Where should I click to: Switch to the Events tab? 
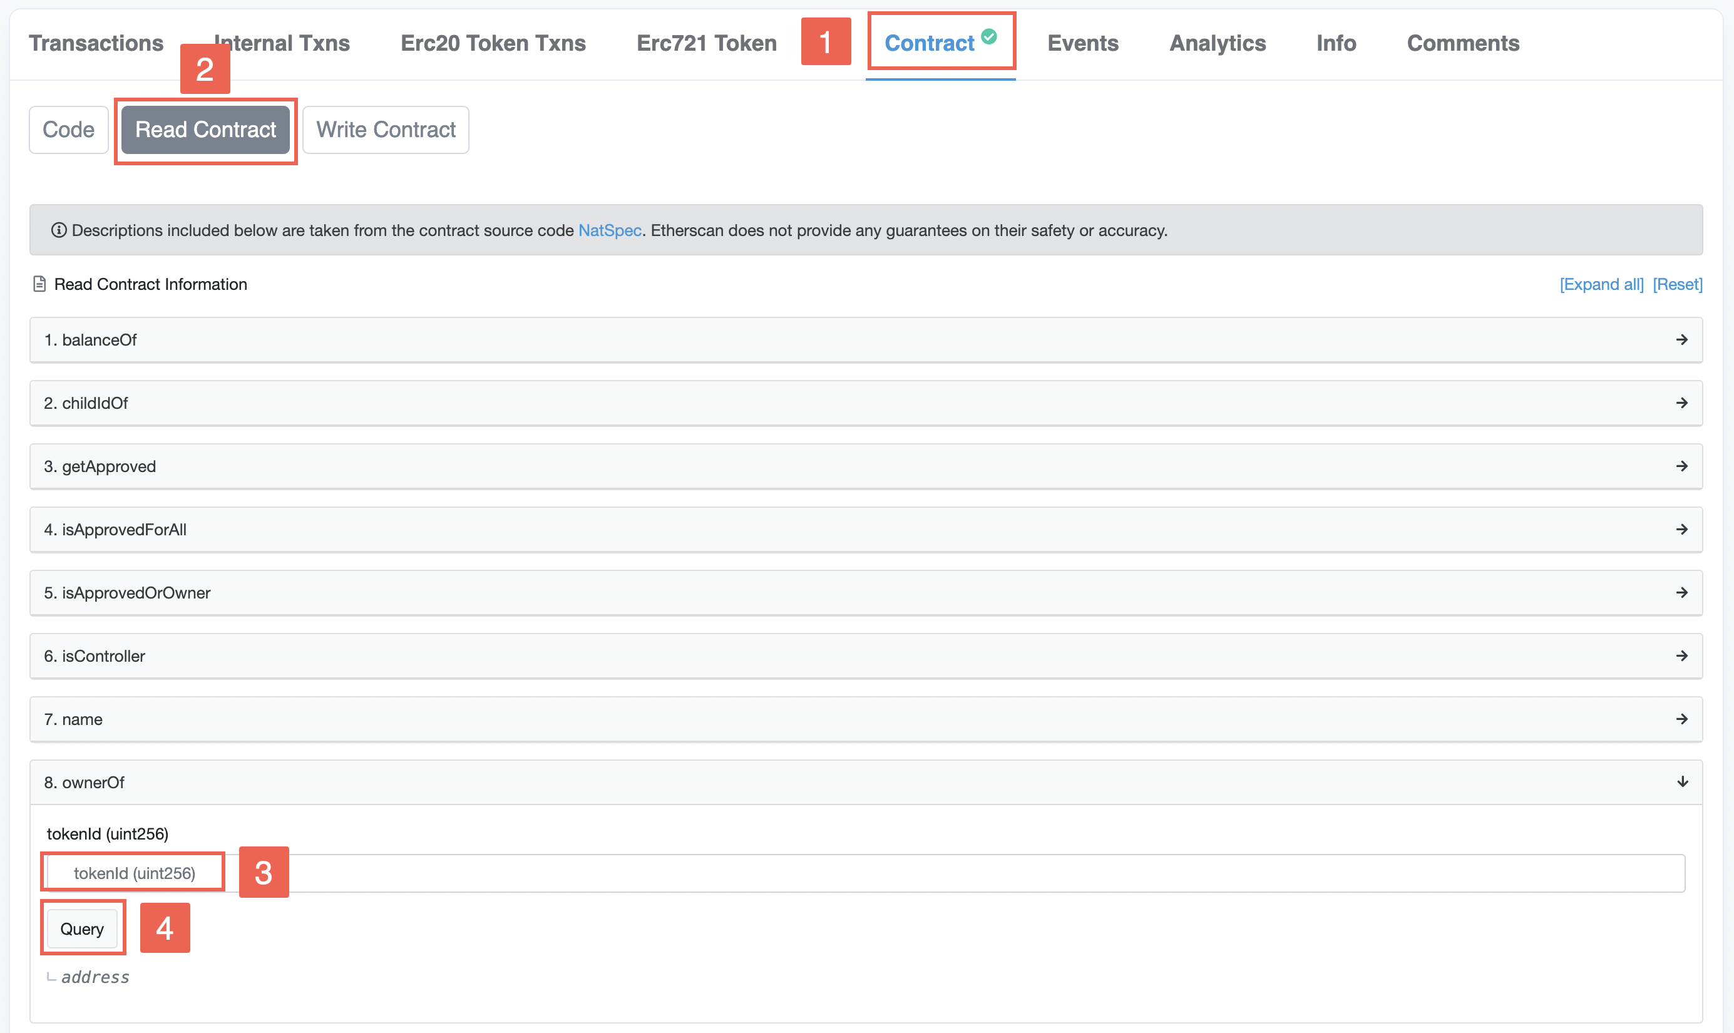pos(1082,41)
